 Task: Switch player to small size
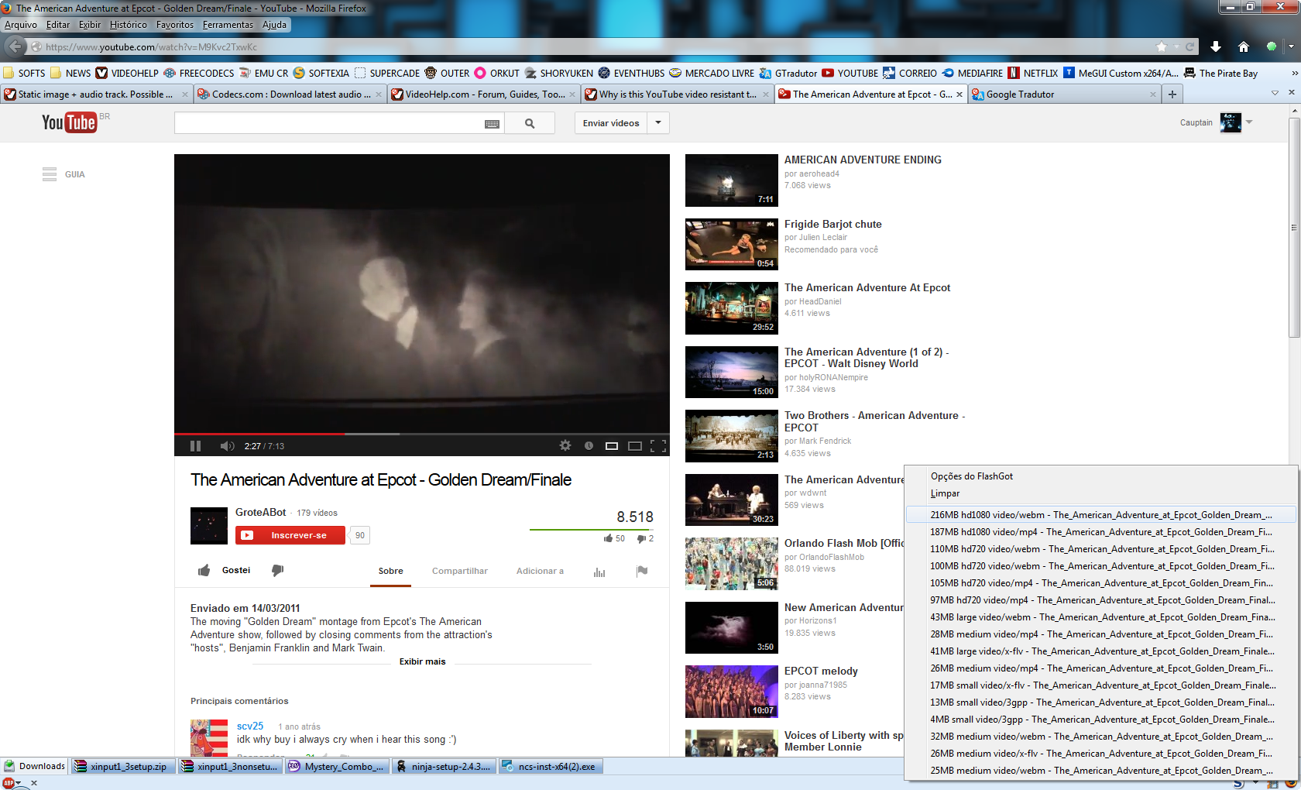tap(612, 445)
